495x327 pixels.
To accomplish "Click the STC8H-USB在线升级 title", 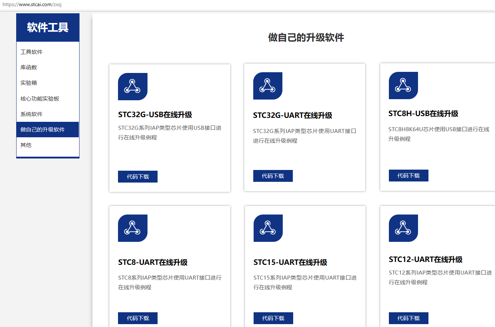I will pyautogui.click(x=423, y=114).
